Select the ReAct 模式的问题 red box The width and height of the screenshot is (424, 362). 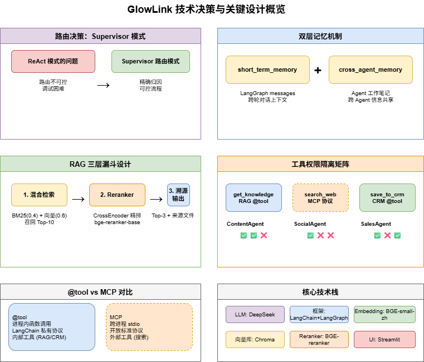(x=53, y=61)
